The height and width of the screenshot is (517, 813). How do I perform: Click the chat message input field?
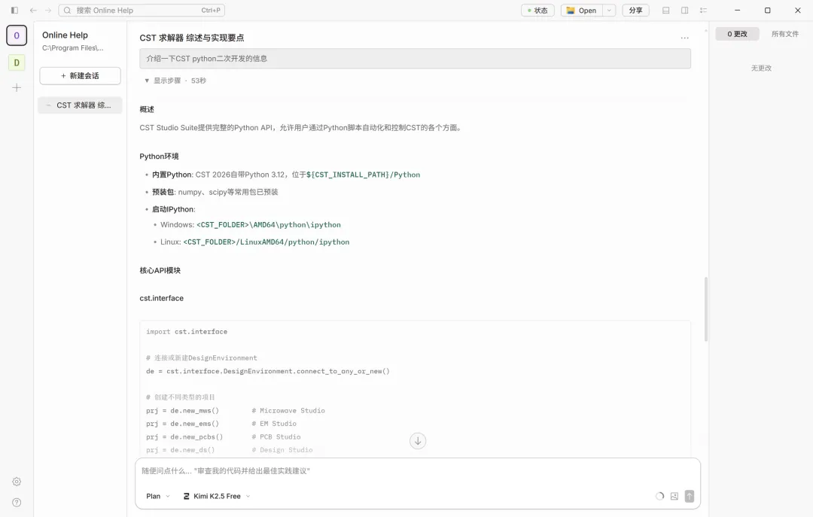[418, 471]
